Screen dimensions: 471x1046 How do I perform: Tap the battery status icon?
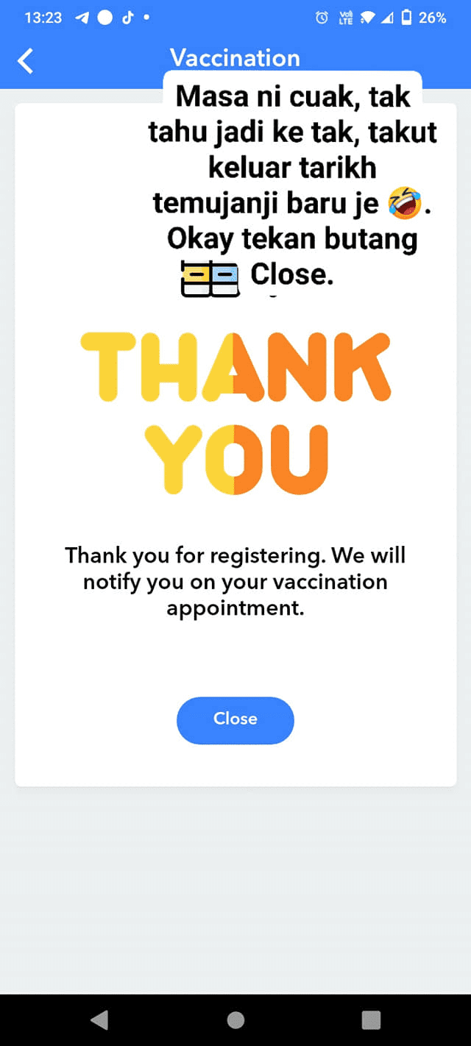pos(406,18)
